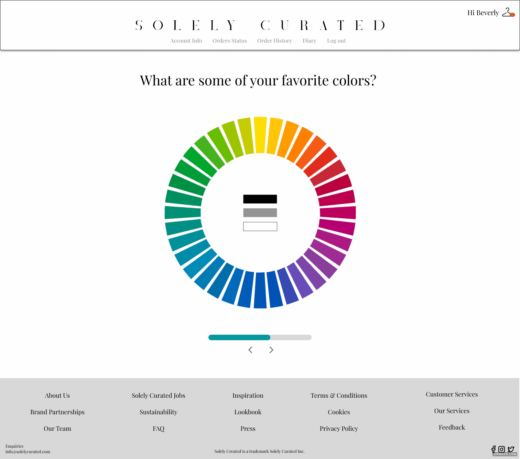Click the quiz progress bar
Viewport: 520px width, 459px height.
[260, 337]
